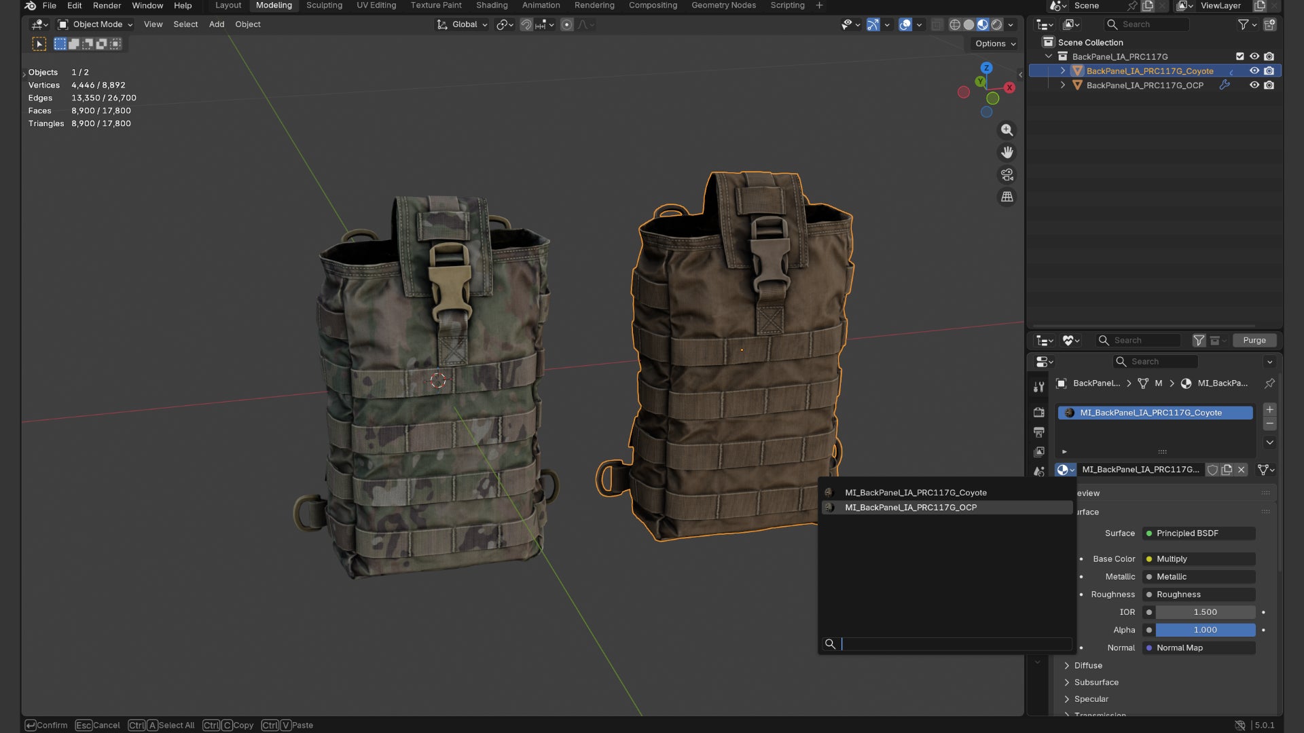Hide BackPanel_IA_PRC117G_OCP with eye icon

(x=1254, y=85)
